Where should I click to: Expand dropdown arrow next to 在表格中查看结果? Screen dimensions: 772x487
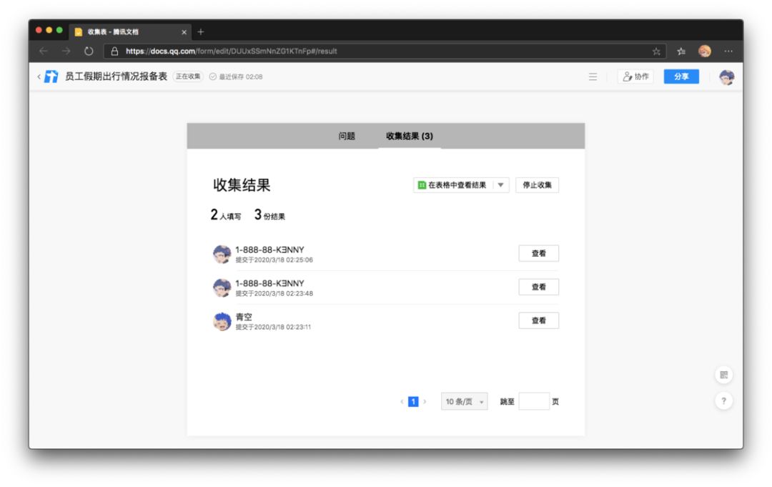click(x=500, y=185)
